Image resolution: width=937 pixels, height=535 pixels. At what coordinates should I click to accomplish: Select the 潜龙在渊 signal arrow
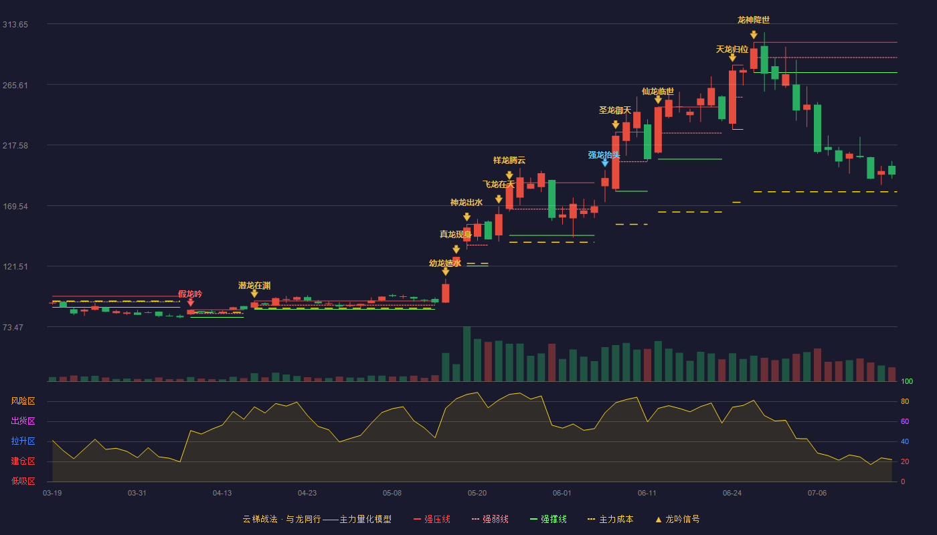click(x=254, y=294)
